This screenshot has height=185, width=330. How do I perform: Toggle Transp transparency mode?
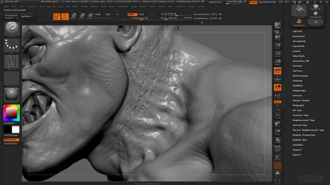(277, 157)
